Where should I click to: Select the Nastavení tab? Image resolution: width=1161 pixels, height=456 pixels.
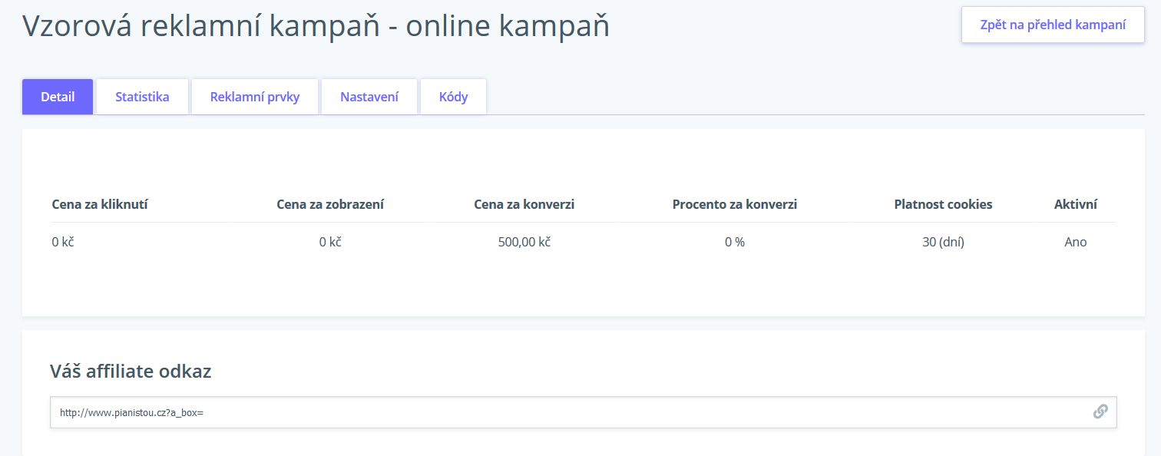(x=369, y=97)
